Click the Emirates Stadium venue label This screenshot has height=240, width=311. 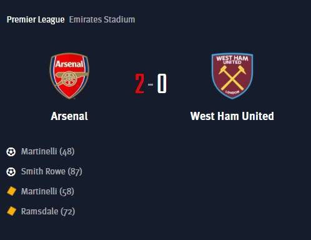pos(102,19)
